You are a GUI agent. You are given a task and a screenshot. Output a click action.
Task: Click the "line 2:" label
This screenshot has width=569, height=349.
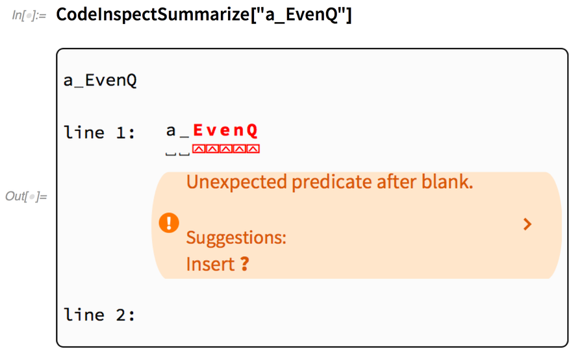pos(99,315)
